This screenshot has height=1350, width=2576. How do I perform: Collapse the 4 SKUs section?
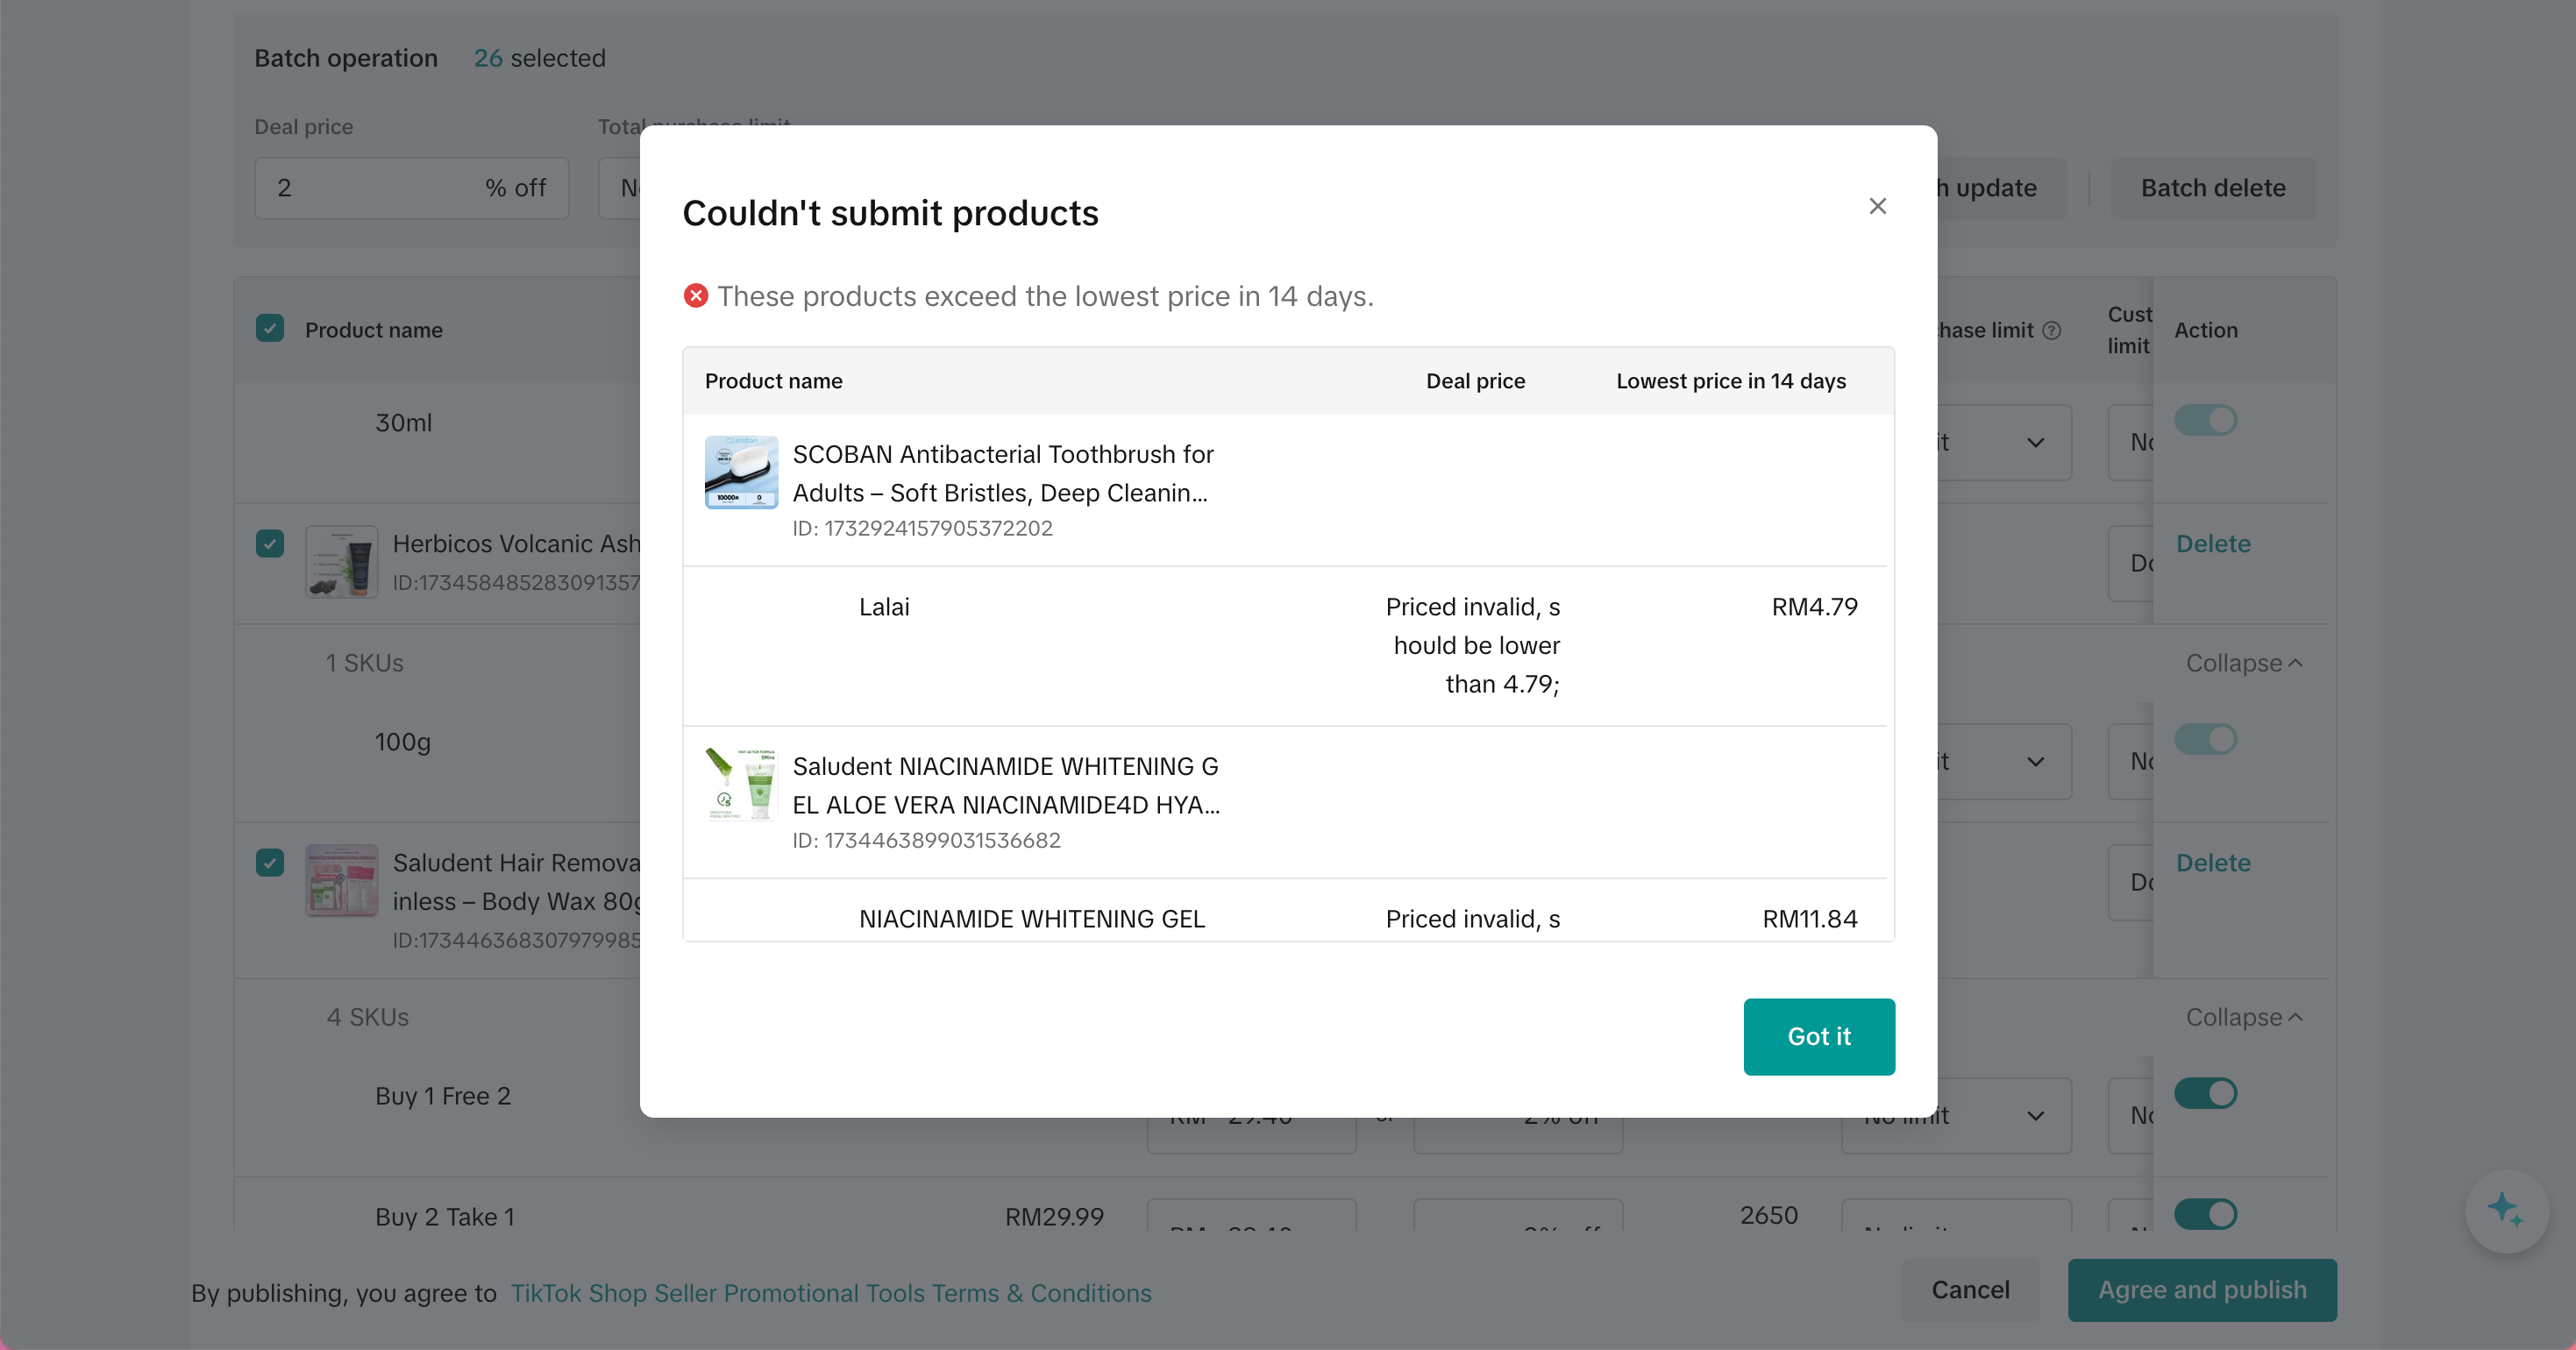pyautogui.click(x=2243, y=1017)
